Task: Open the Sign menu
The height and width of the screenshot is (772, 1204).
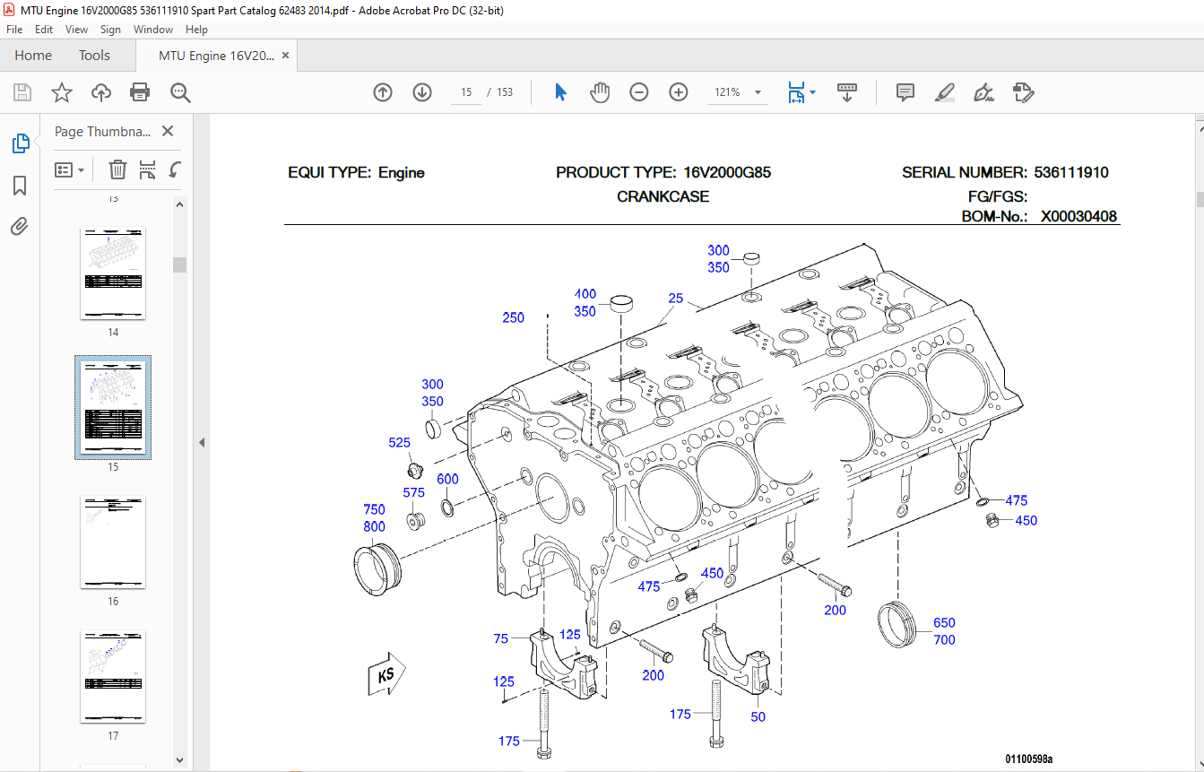Action: (x=110, y=29)
